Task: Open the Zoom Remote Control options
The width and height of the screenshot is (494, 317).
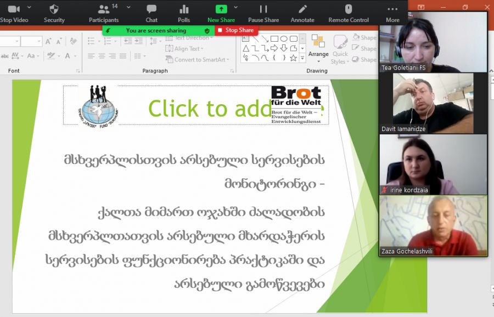Action: click(349, 14)
